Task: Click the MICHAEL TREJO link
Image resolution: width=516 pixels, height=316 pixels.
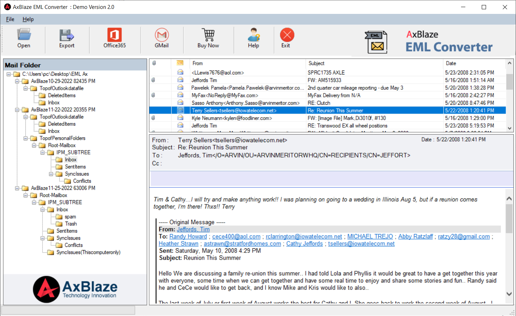Action: tap(370, 237)
